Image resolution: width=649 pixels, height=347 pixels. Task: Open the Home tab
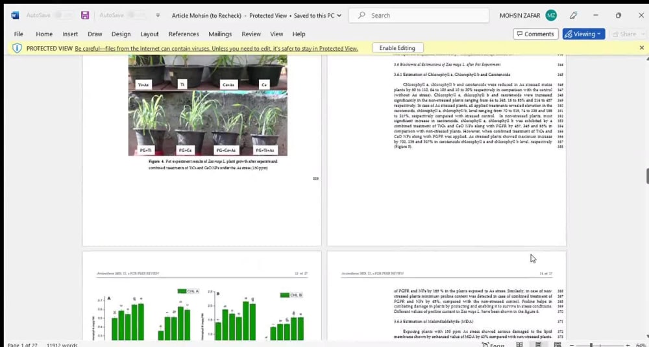(44, 34)
